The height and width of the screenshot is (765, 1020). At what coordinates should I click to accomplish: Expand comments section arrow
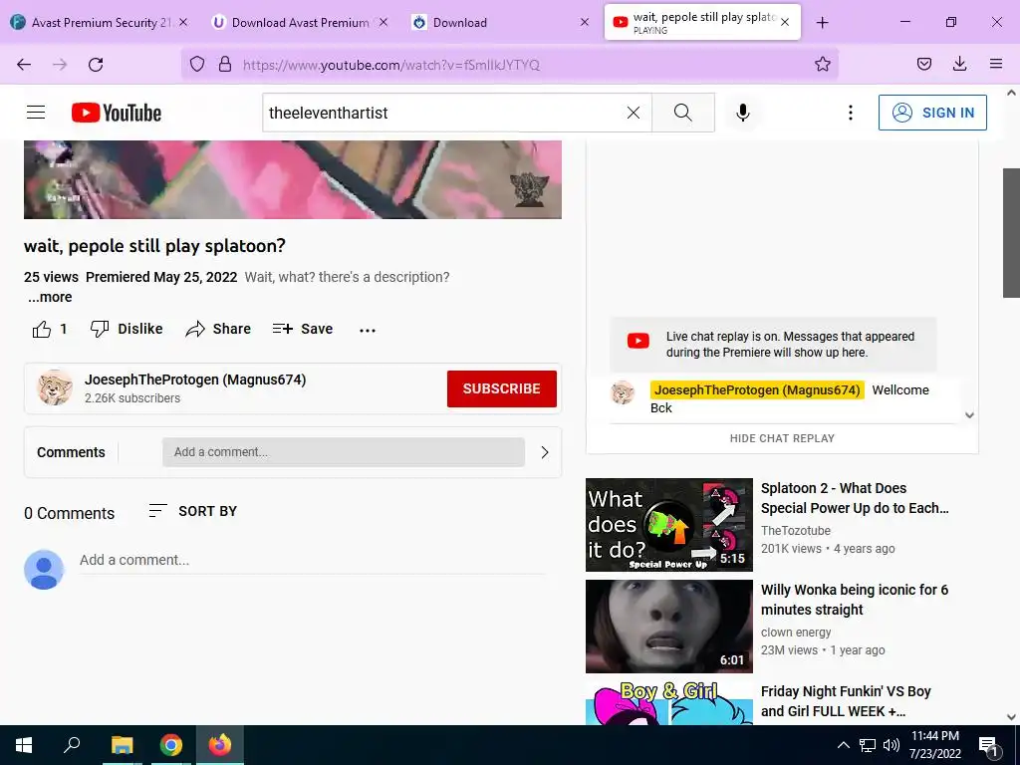pyautogui.click(x=545, y=453)
